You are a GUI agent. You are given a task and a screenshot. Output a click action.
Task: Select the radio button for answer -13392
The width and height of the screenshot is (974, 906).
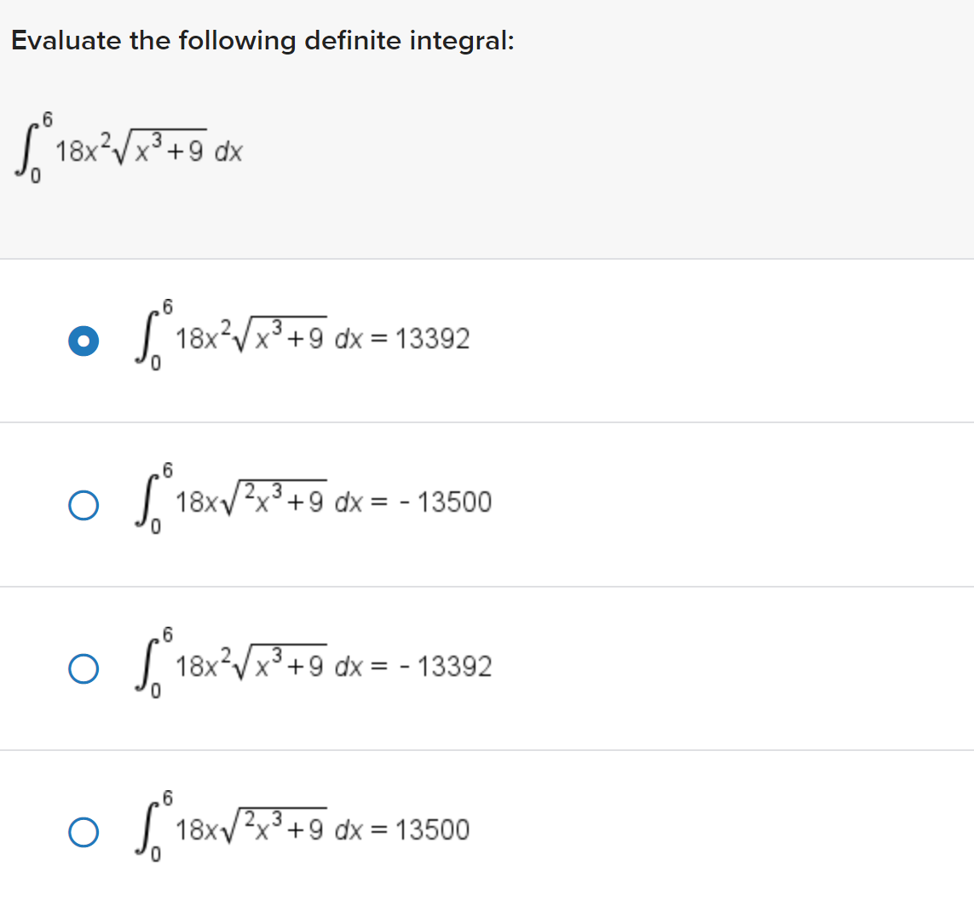83,668
